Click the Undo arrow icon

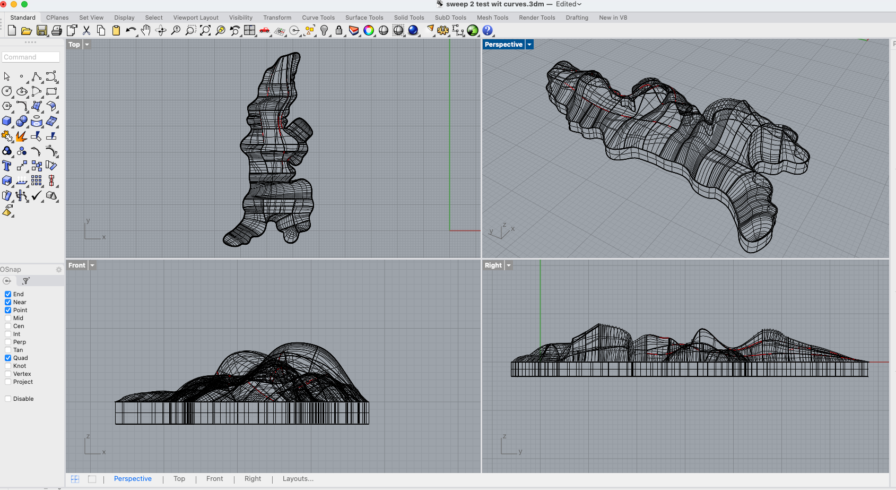pos(131,31)
